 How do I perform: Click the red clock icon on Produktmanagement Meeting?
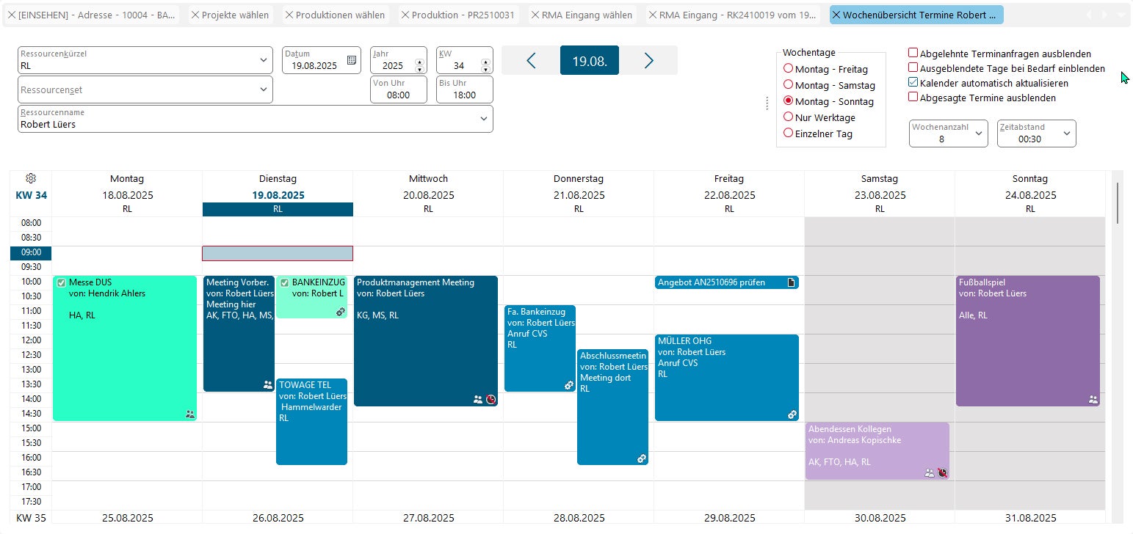tap(491, 400)
